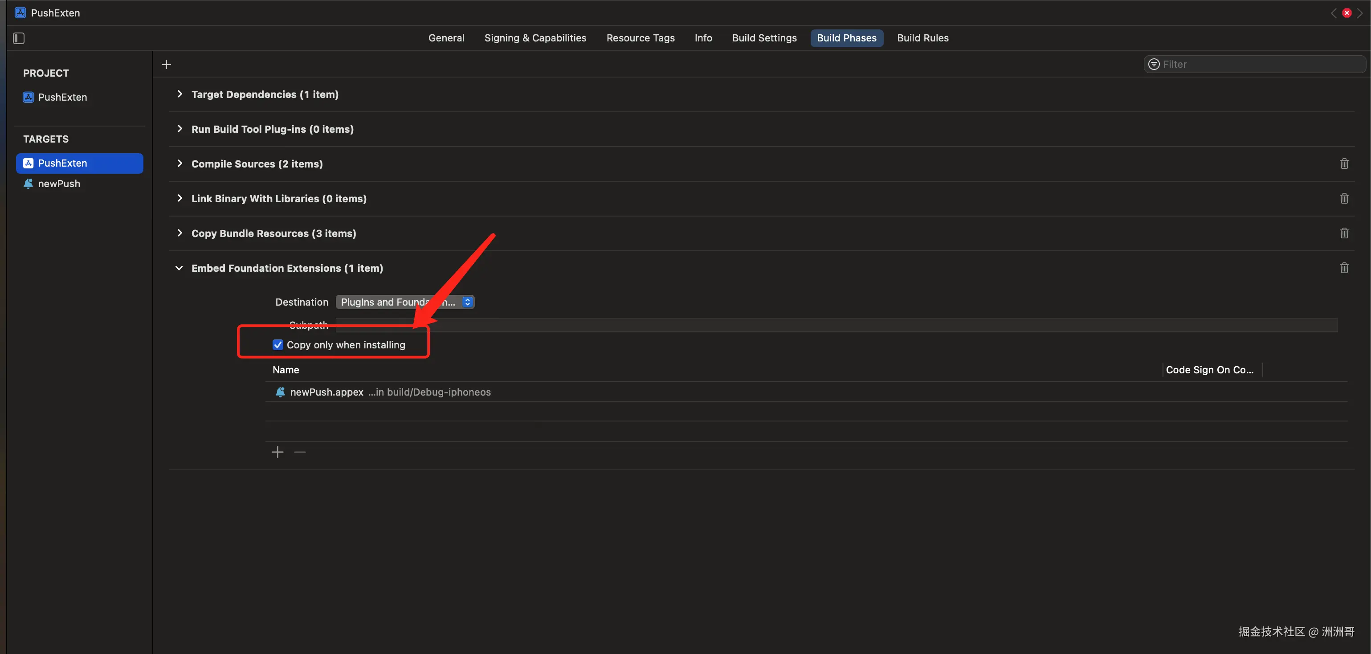The width and height of the screenshot is (1371, 654).
Task: Select PushExten under PROJECT
Action: (62, 98)
